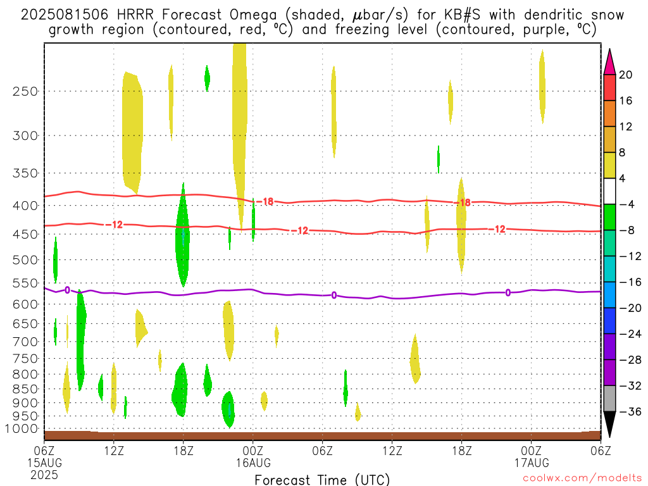Viewport: 648px width, 486px height.
Task: Pick the red 16 to 20 colorbar swatch
Action: coord(609,87)
